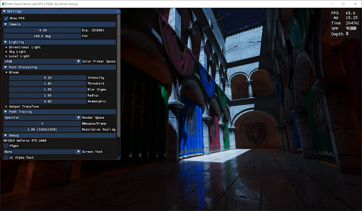Click the Resolution Scaling value field
Image resolution: width=362 pixels, height=211 pixels.
coord(42,130)
